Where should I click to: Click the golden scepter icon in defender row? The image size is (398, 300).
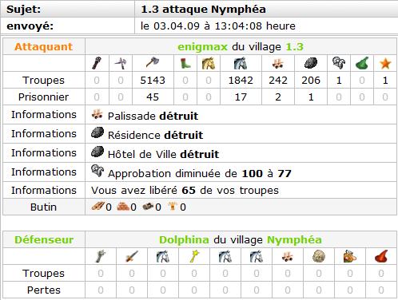pos(194,256)
